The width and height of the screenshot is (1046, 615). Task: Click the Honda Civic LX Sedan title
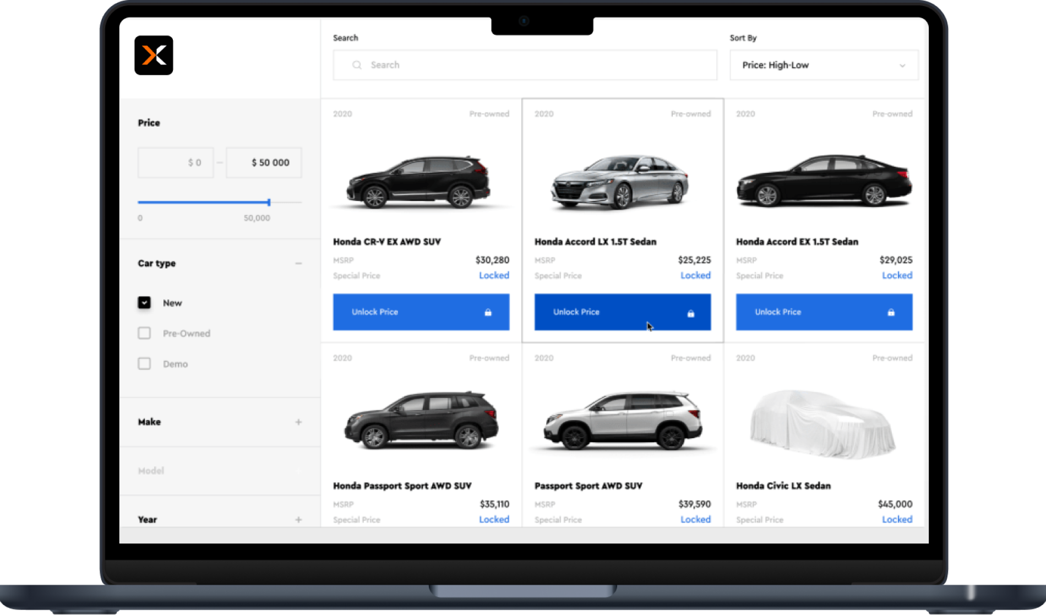point(783,486)
